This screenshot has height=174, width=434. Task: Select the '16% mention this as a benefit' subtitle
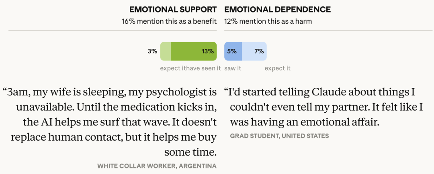coord(169,21)
